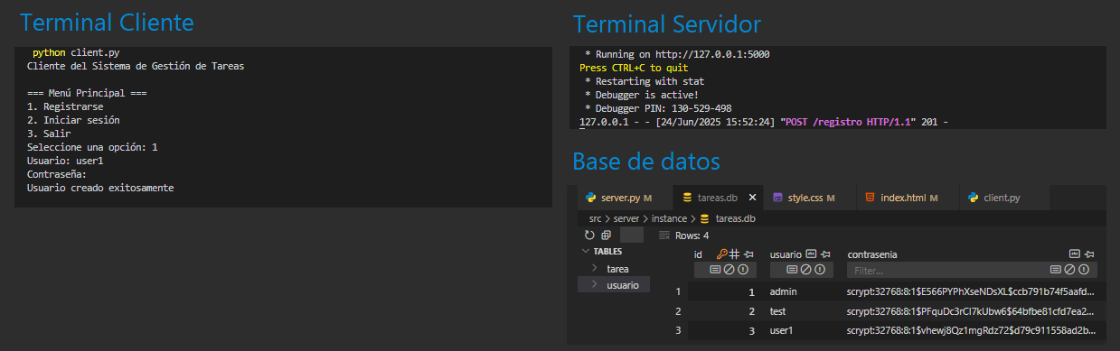Toggle the match filter icon in contrasenia filter
Image resolution: width=1120 pixels, height=351 pixels.
[1055, 269]
